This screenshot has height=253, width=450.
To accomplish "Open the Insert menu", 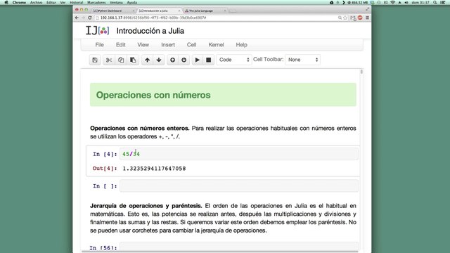I will click(168, 45).
